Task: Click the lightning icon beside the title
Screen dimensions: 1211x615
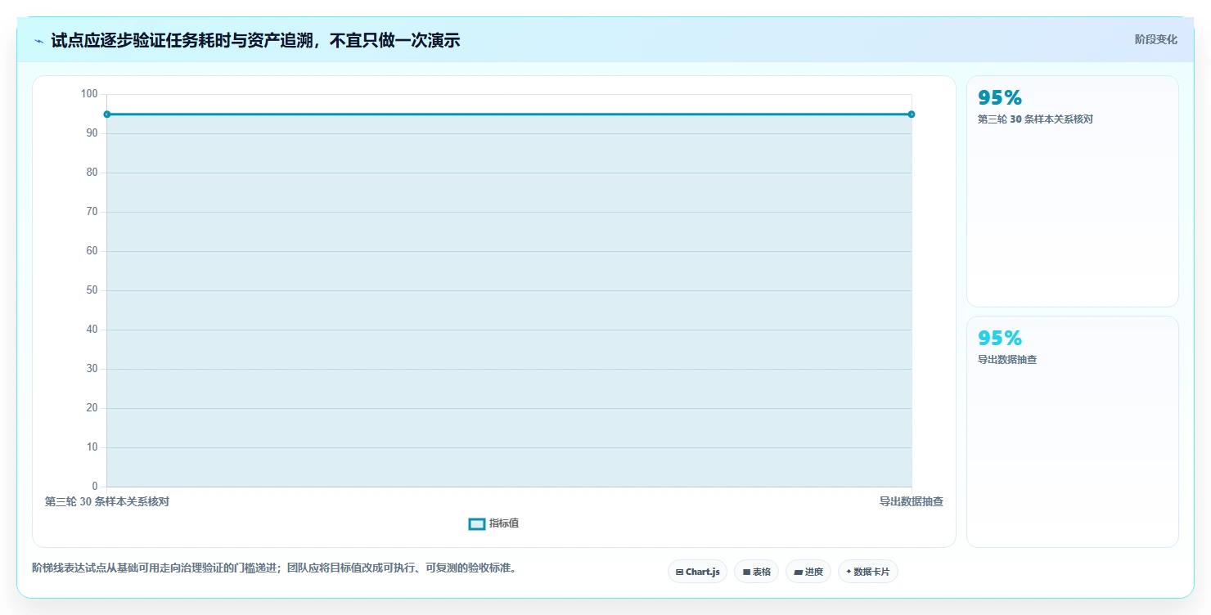Action: [39, 41]
